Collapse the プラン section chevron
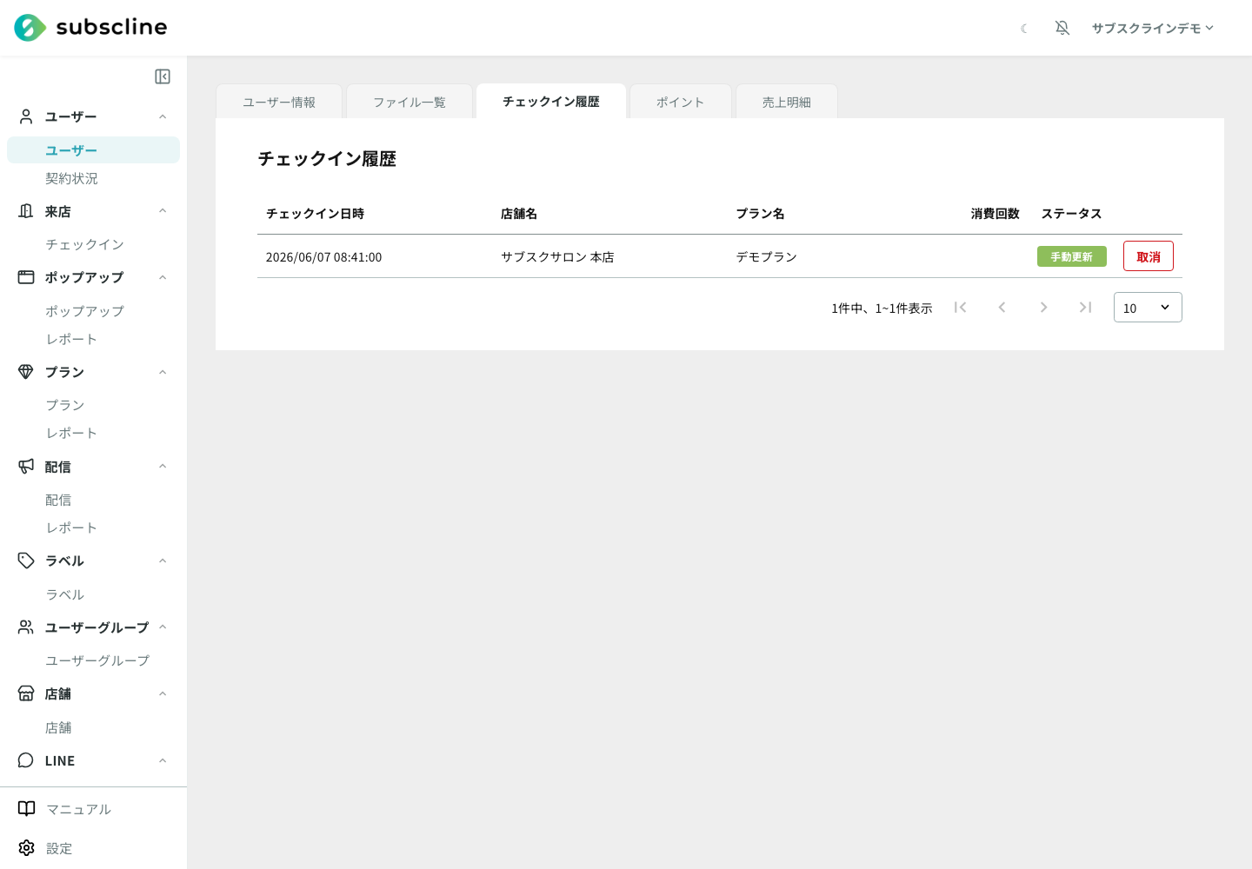This screenshot has width=1252, height=869. (x=163, y=372)
